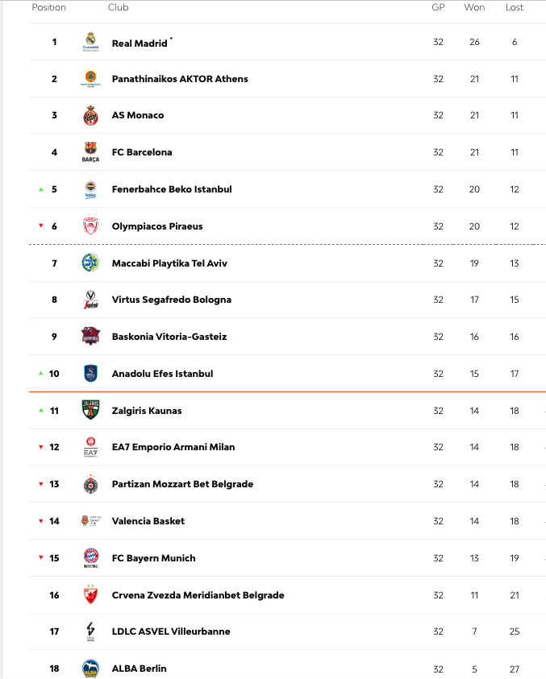Select the Anadolu Efes Istanbul name

tap(162, 374)
